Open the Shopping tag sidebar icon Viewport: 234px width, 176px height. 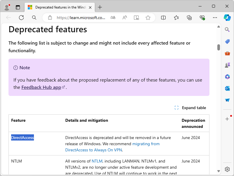(227, 41)
